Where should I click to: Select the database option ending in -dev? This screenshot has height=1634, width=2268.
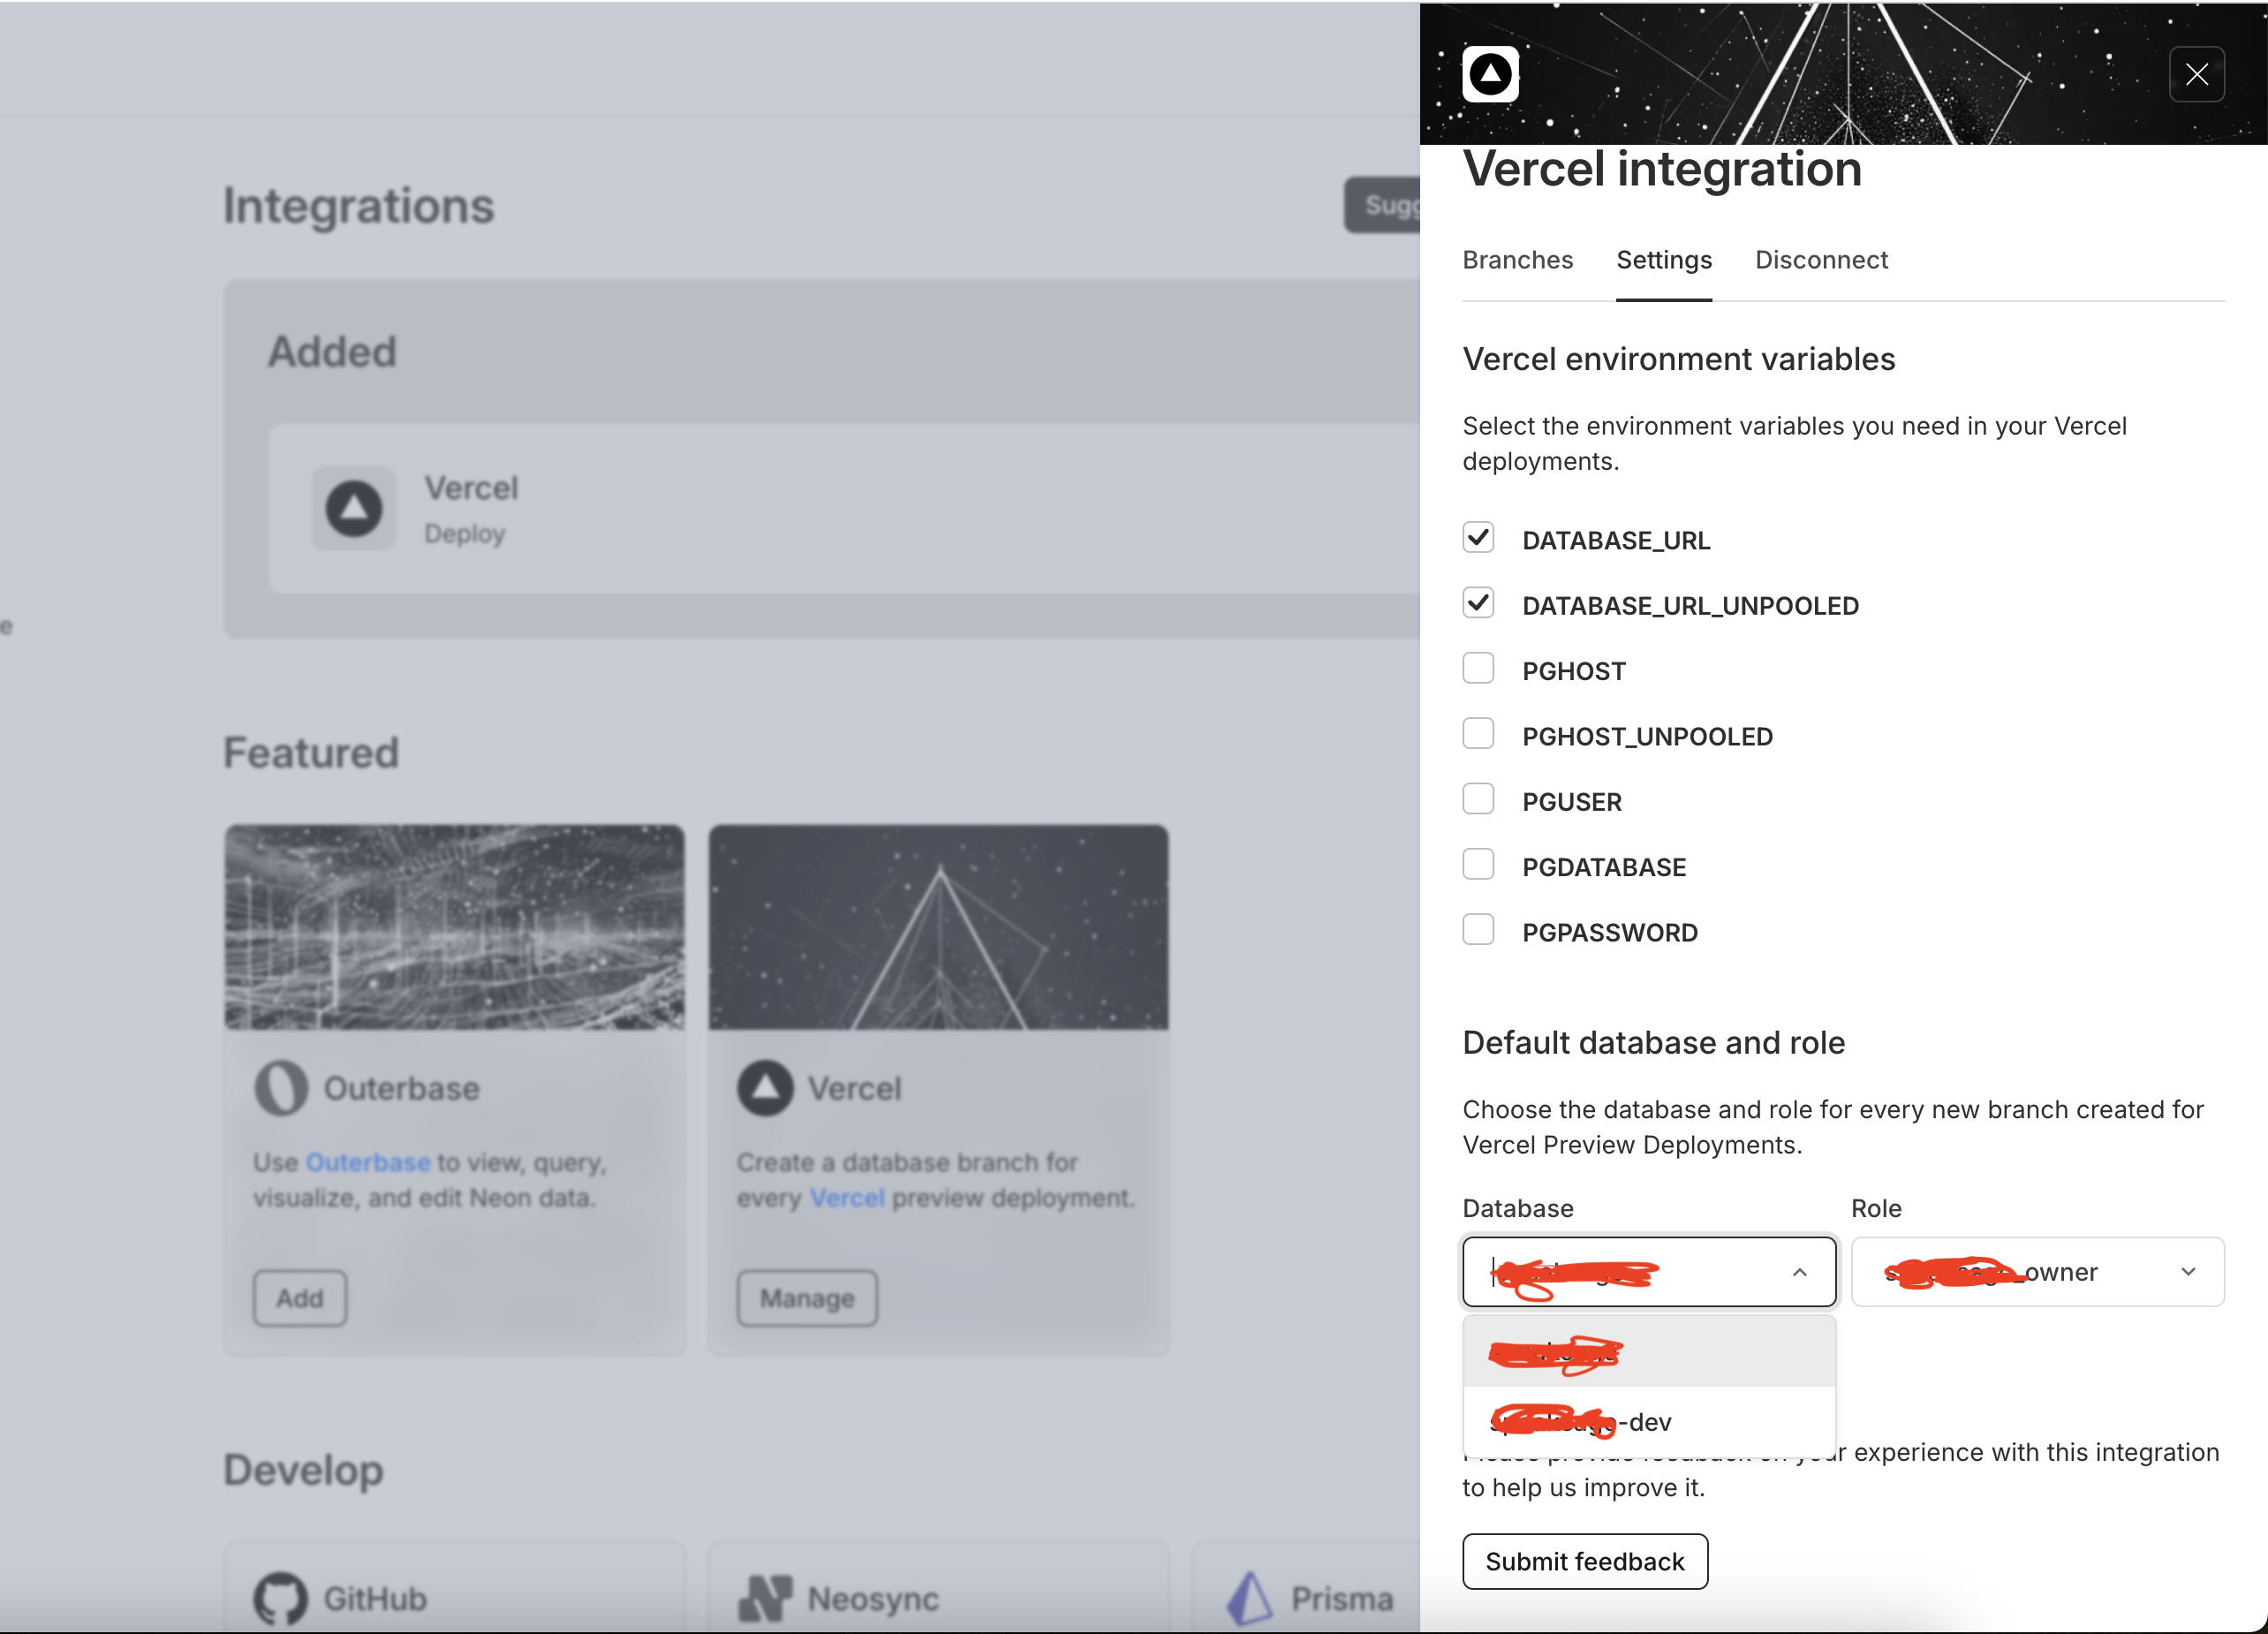click(x=1648, y=1421)
